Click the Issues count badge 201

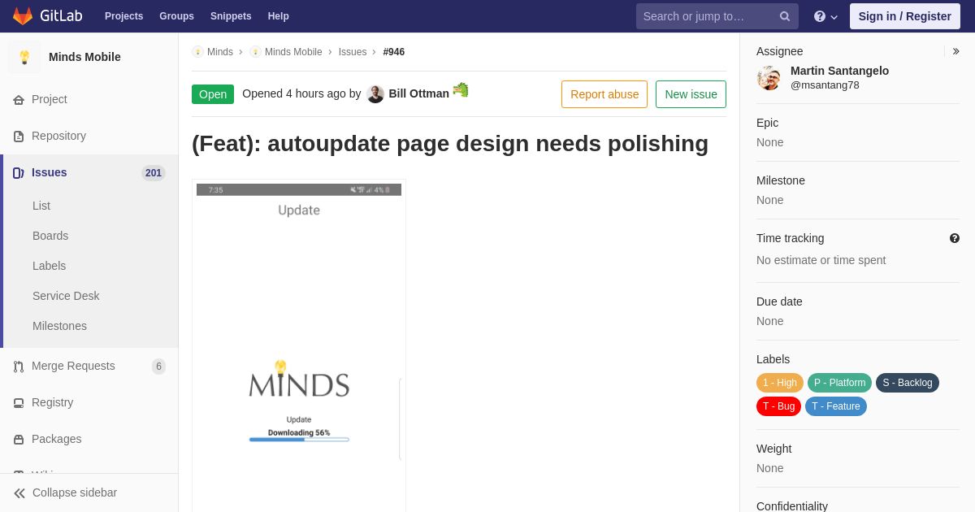point(154,173)
